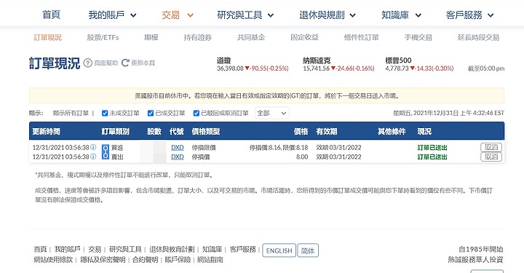Expand the 退休與規劃 menu chevron
Screen dimensions: 524x273
point(352,15)
